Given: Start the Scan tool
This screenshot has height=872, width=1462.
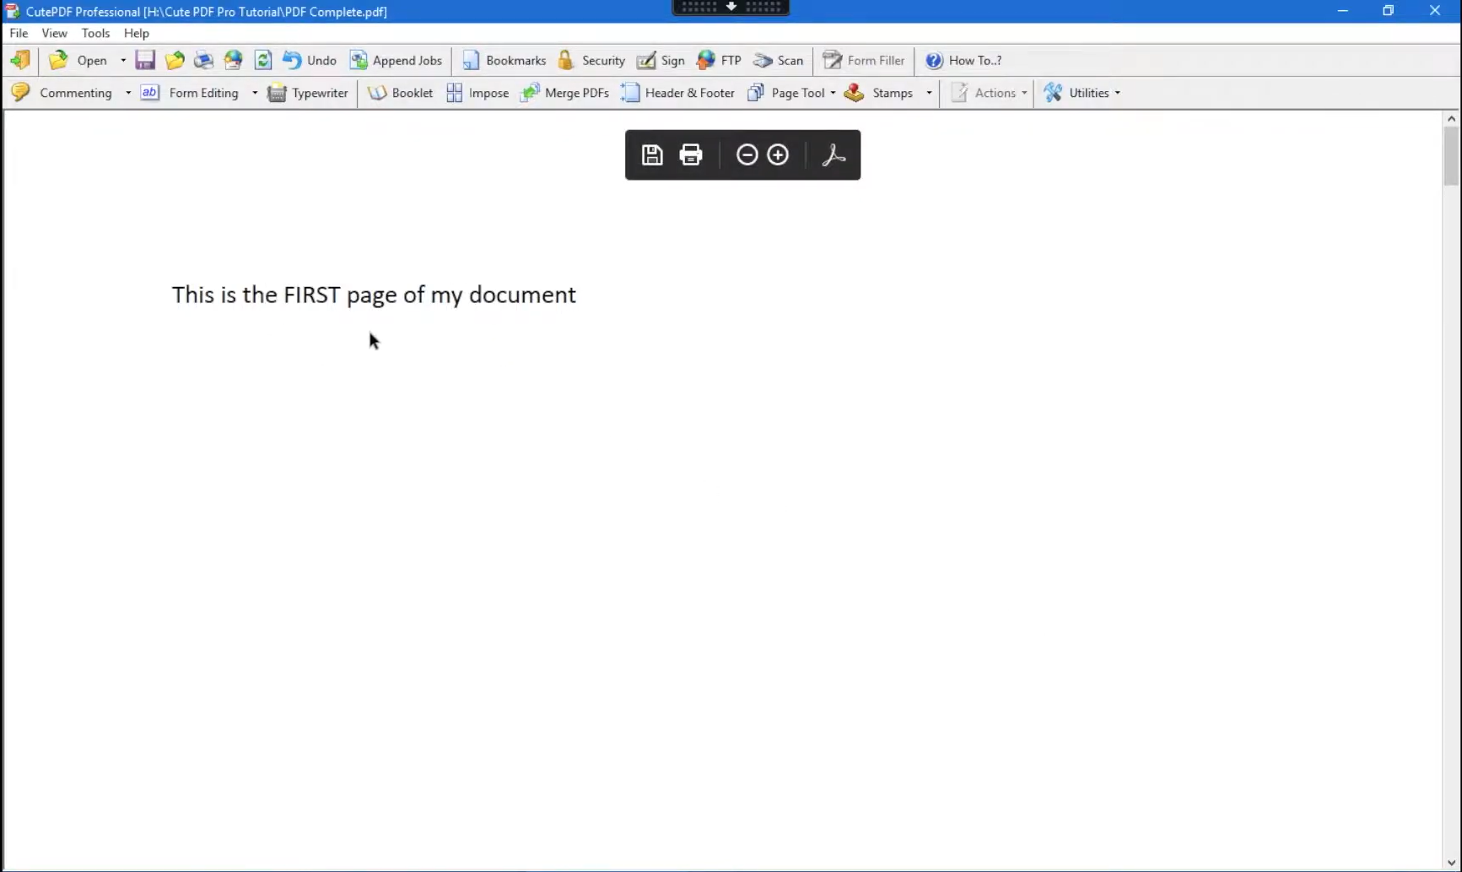Looking at the screenshot, I should pos(778,60).
